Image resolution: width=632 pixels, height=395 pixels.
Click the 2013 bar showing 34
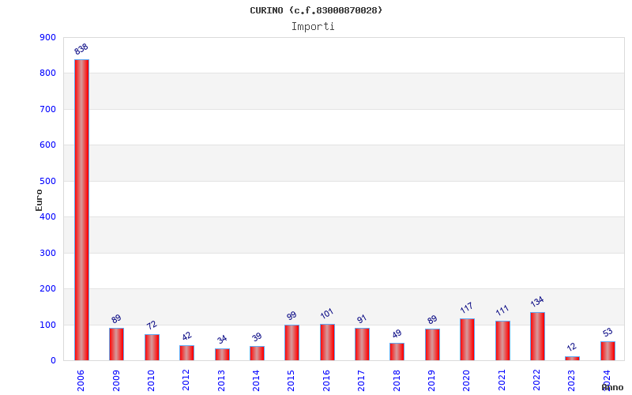[222, 354]
